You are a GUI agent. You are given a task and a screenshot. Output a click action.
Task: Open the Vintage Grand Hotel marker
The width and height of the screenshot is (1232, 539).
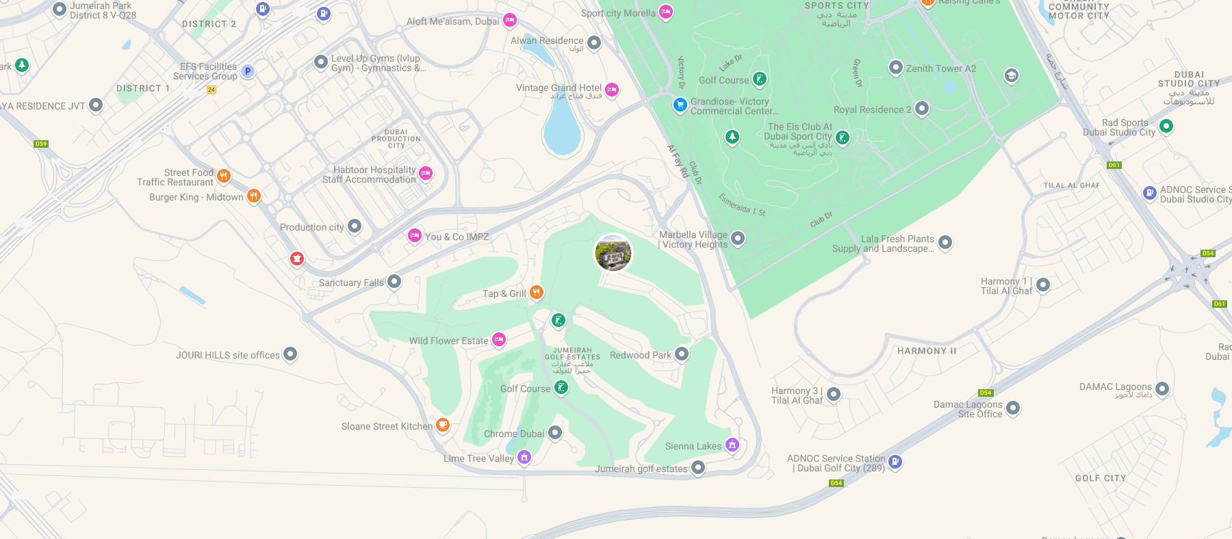(x=612, y=90)
